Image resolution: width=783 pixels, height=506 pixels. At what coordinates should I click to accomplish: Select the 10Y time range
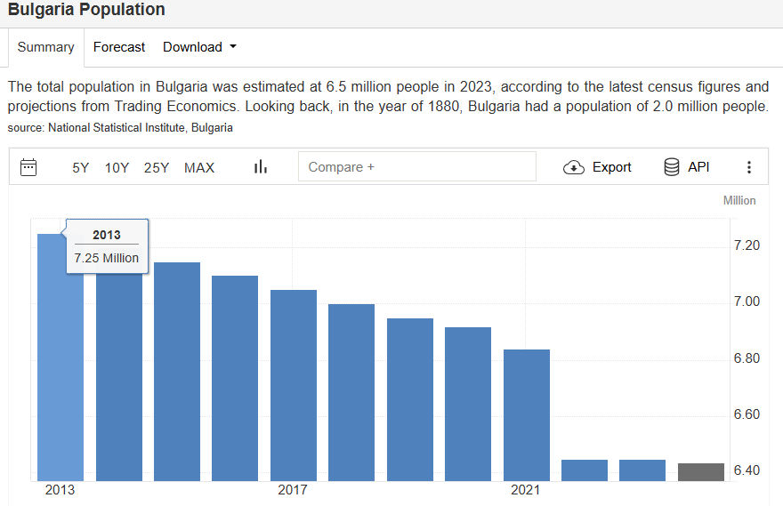tap(117, 168)
